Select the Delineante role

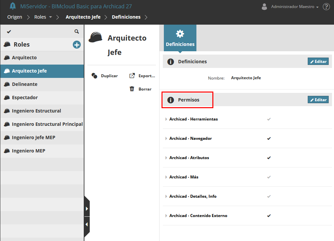coord(42,84)
